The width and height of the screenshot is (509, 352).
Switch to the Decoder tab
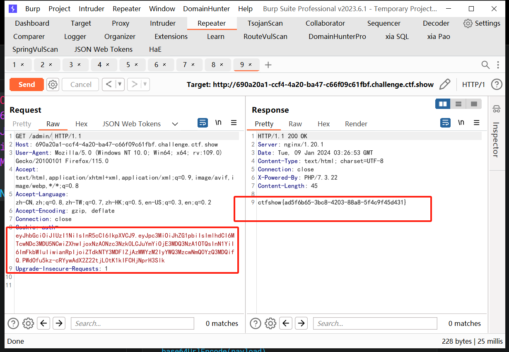(436, 23)
